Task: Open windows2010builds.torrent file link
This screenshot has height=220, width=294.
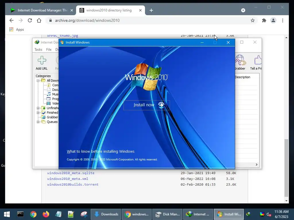Action: pos(73,184)
